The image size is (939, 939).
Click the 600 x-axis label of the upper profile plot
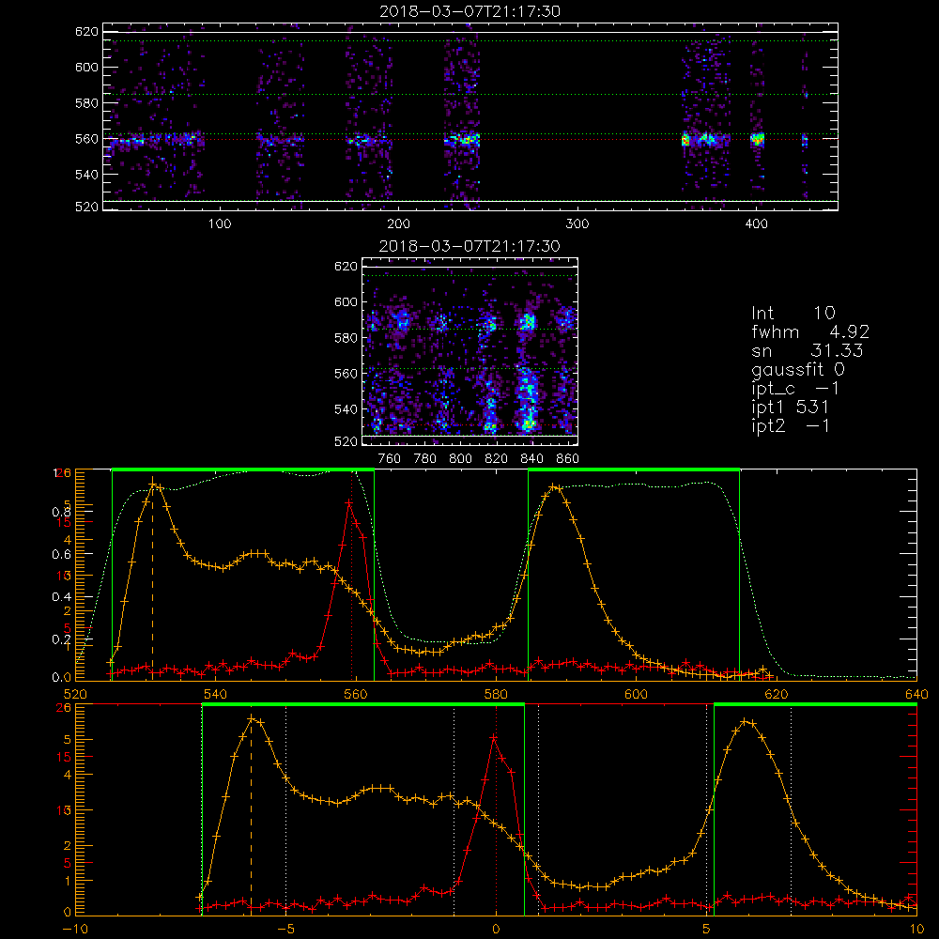pyautogui.click(x=636, y=694)
